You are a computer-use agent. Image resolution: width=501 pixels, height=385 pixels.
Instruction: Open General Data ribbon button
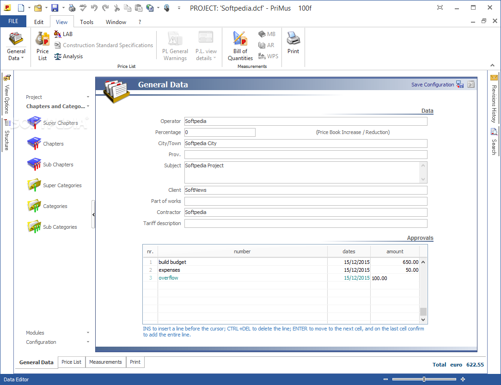[16, 47]
